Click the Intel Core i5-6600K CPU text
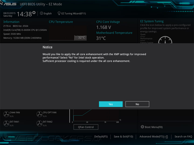 point(25,30)
